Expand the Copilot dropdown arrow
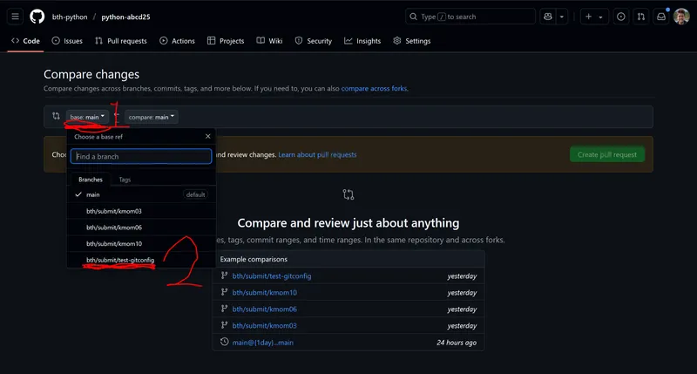 (x=562, y=17)
